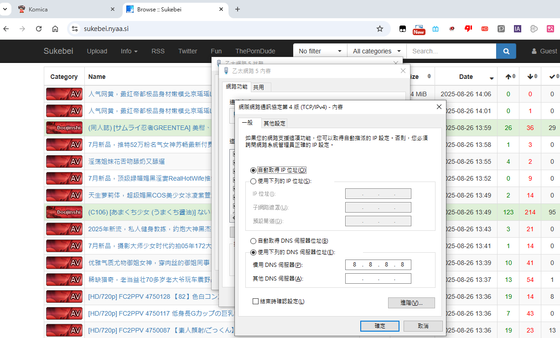The height and width of the screenshot is (338, 560).
Task: Open the blue TV bilibili extension icon
Action: coord(436,29)
